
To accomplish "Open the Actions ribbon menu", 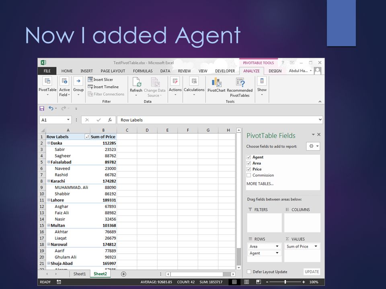I will 175,86.
